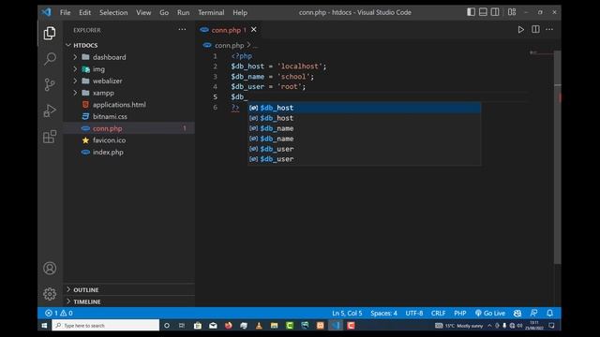Viewport: 600px width, 337px height.
Task: Open the Terminal menu
Action: click(x=211, y=12)
